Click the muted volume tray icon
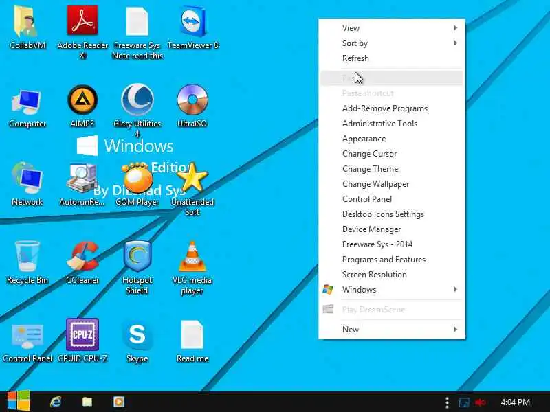Viewport: 550px width, 412px height. pyautogui.click(x=481, y=402)
